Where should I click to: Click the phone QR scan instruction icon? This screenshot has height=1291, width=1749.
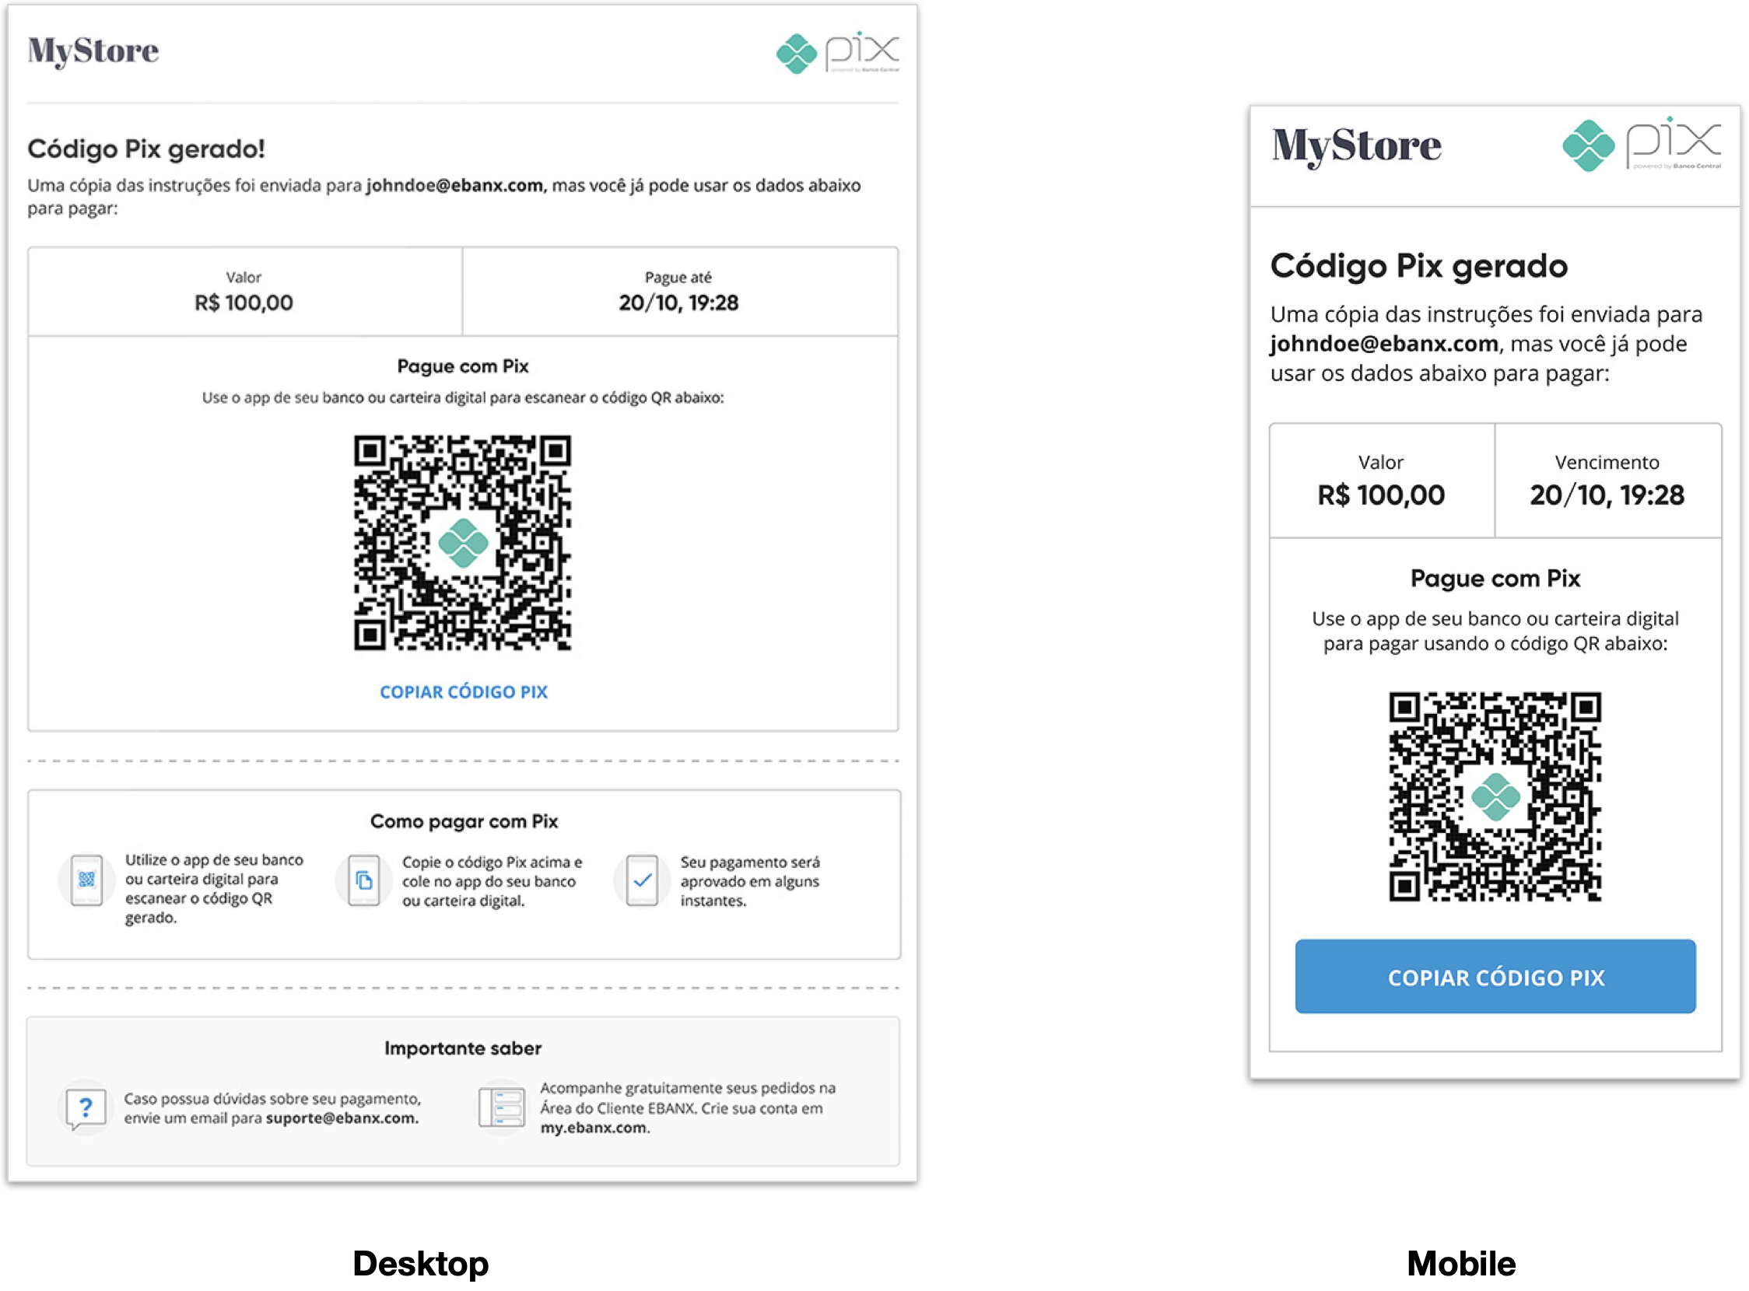click(86, 880)
